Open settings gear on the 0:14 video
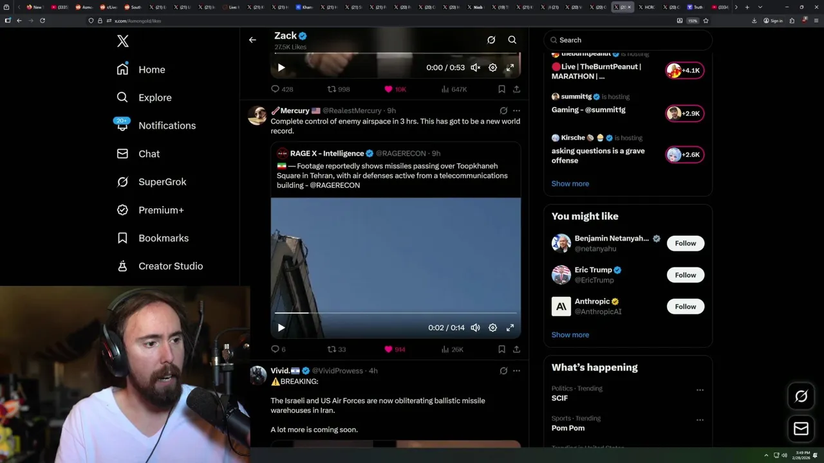Image resolution: width=824 pixels, height=463 pixels. (x=492, y=327)
